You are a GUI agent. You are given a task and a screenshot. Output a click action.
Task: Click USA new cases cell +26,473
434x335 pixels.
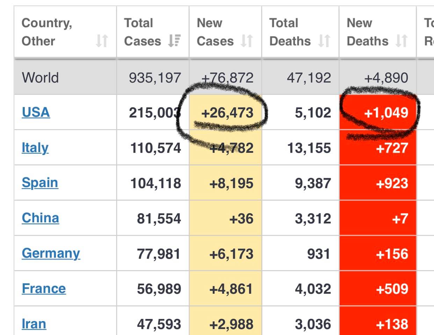(227, 113)
